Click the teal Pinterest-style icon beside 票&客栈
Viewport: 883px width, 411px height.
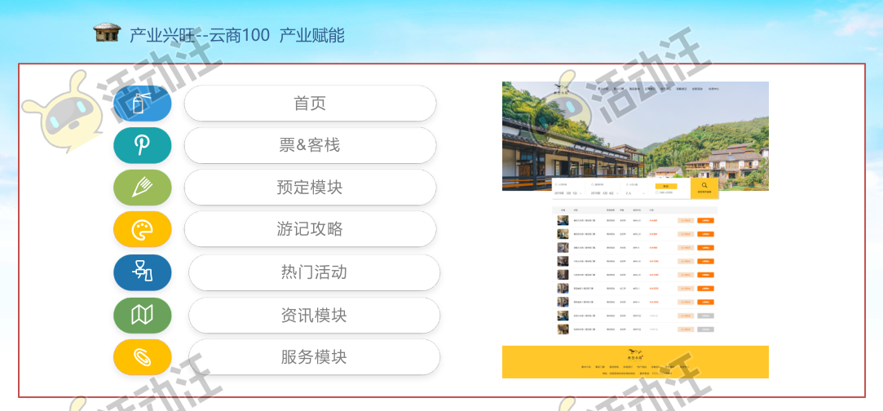tap(142, 145)
